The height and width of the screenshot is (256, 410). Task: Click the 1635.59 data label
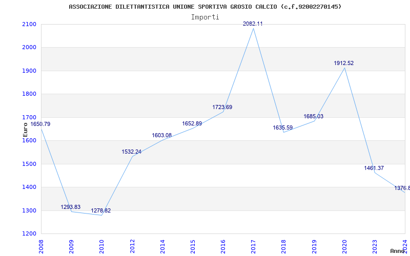[283, 127]
